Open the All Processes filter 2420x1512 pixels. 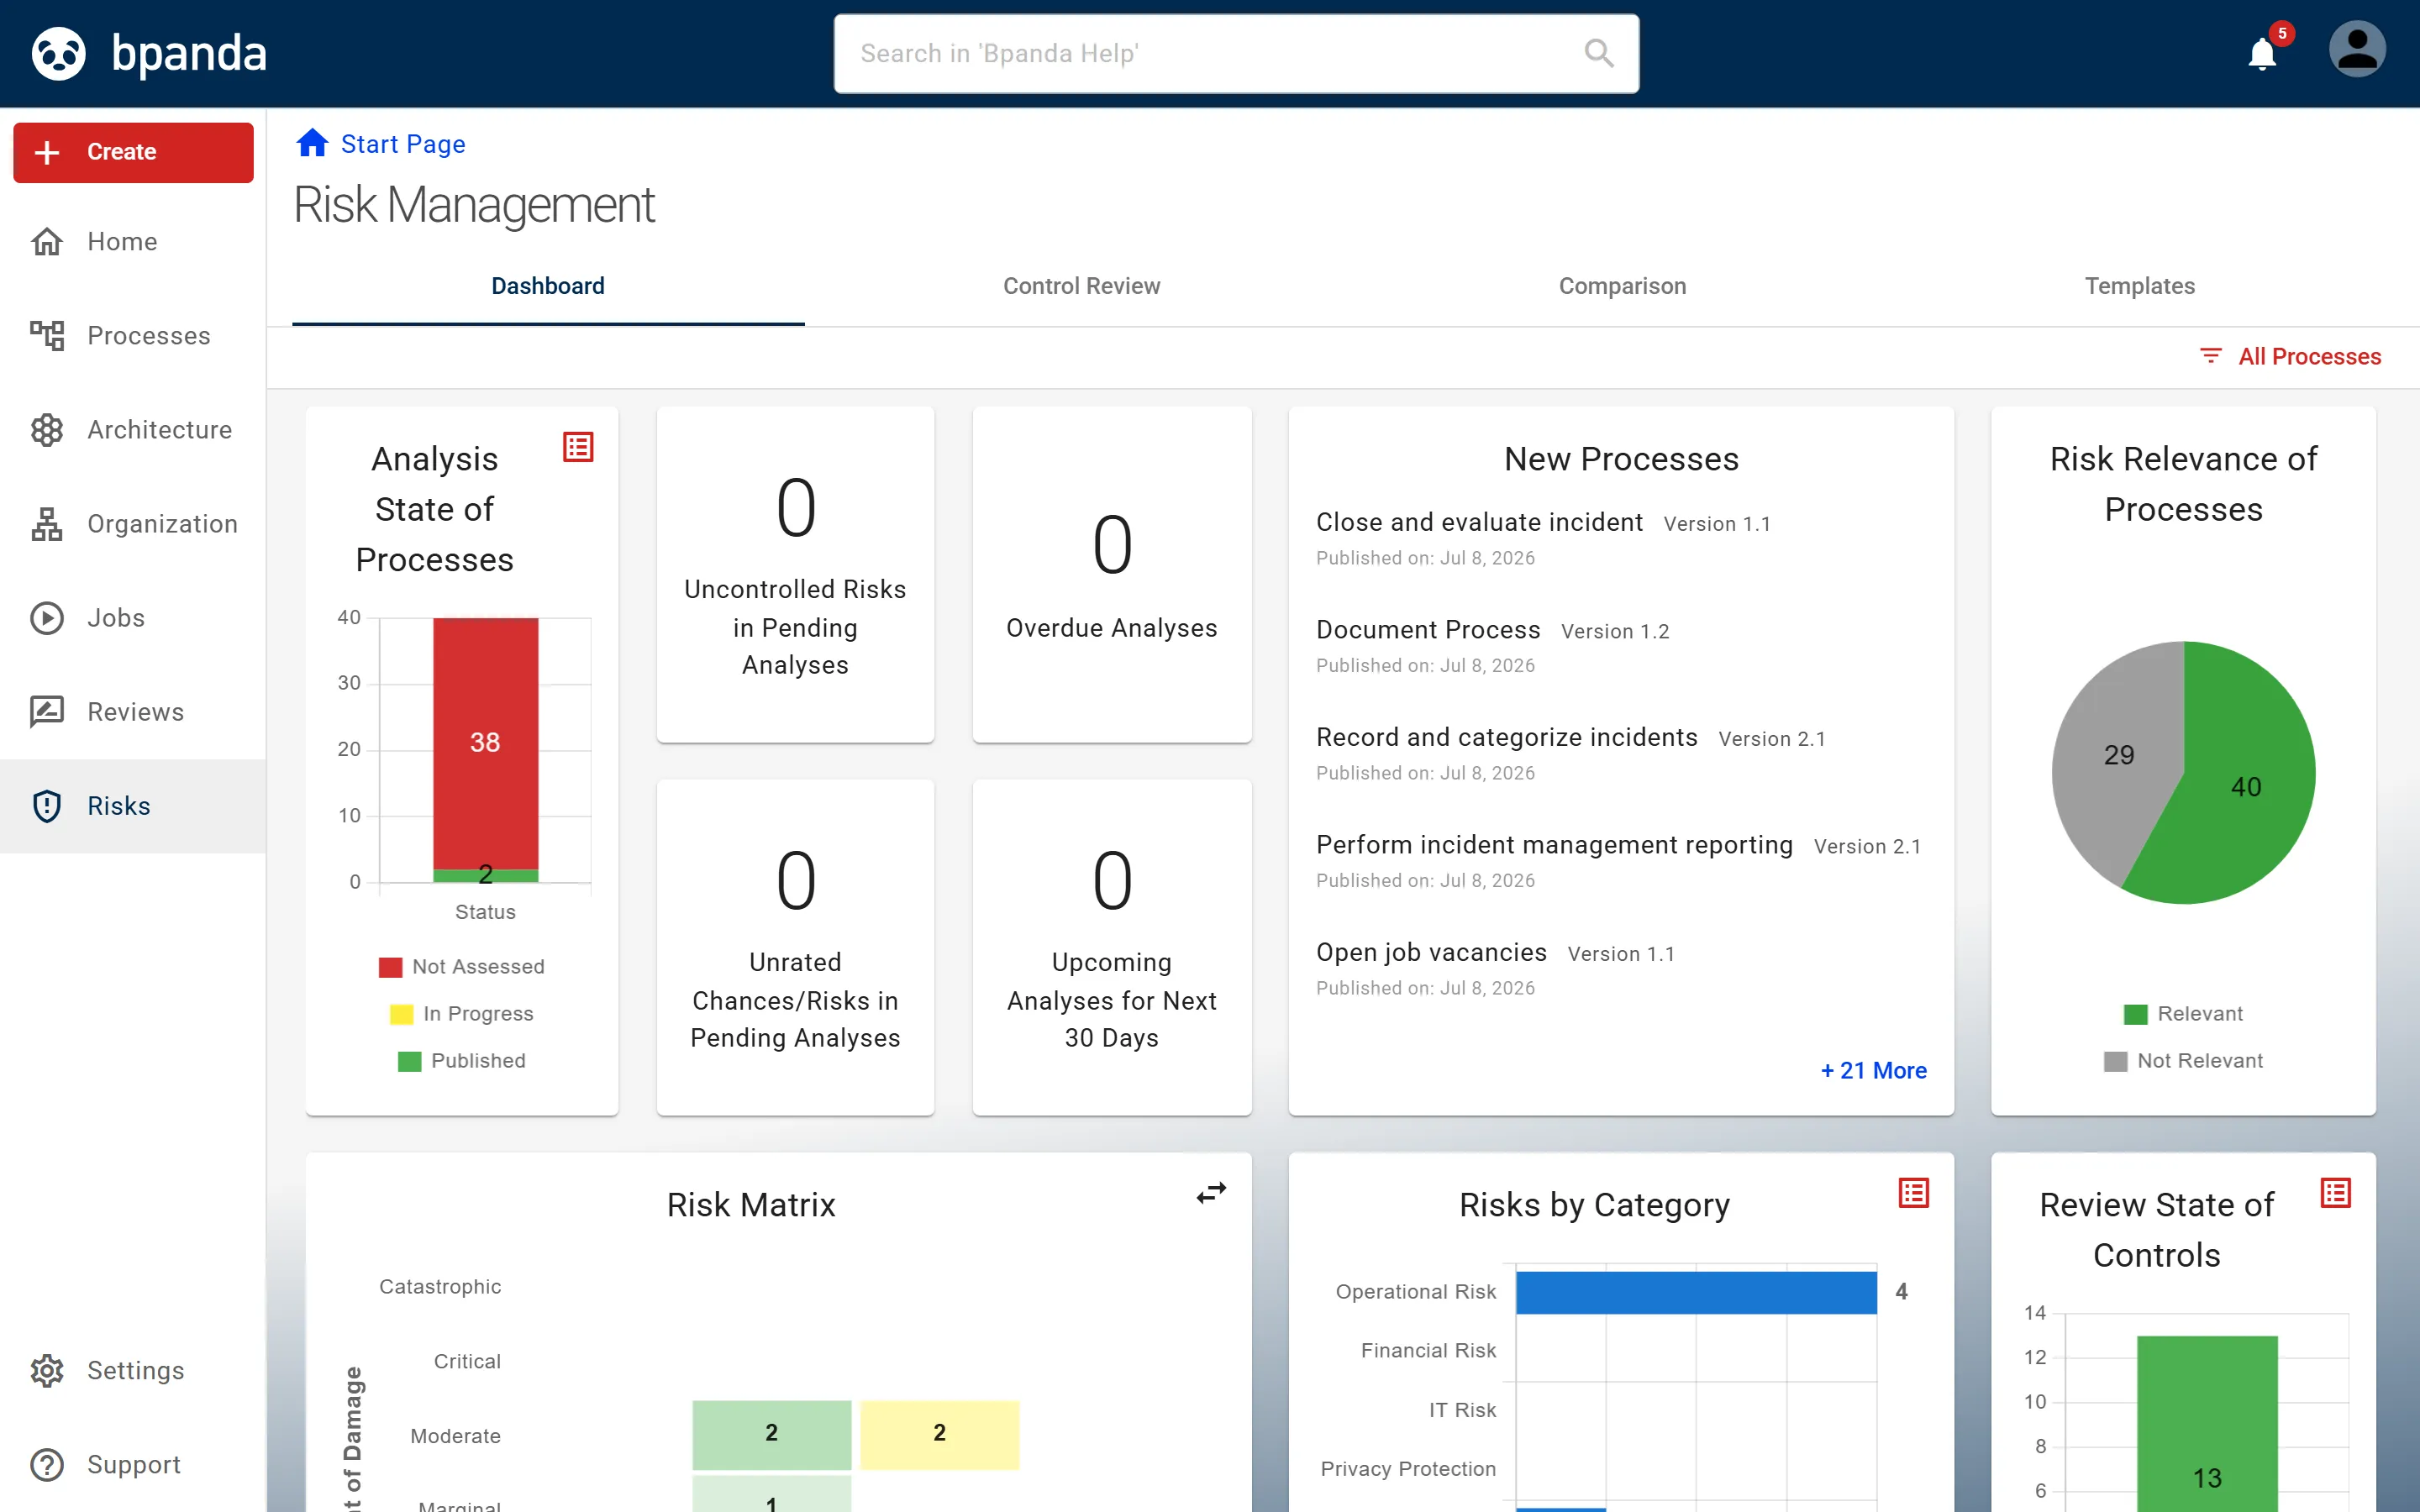click(2290, 356)
